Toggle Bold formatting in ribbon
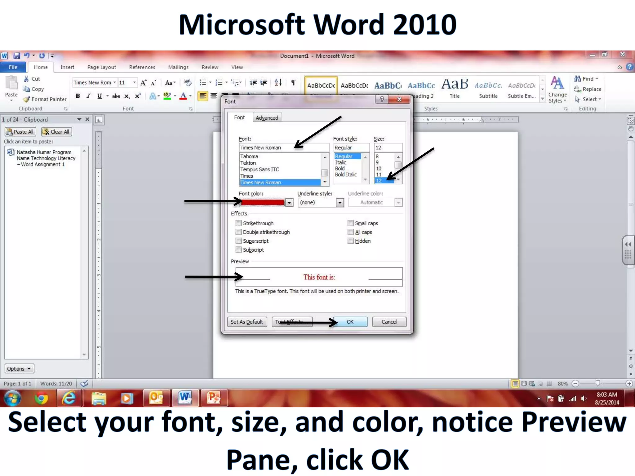This screenshot has height=476, width=635. [78, 96]
